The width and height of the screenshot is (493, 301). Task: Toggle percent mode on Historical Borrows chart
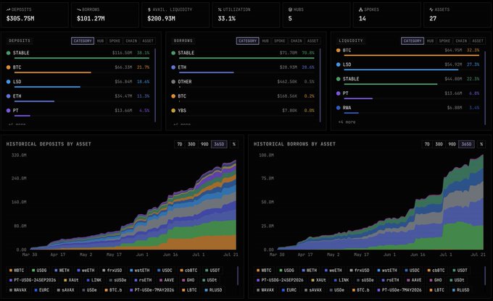pos(481,144)
